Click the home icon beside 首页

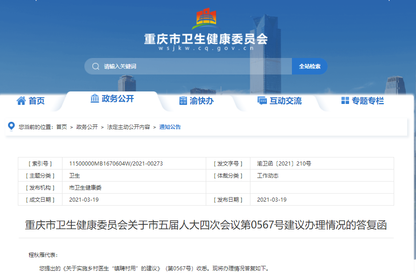(x=21, y=101)
